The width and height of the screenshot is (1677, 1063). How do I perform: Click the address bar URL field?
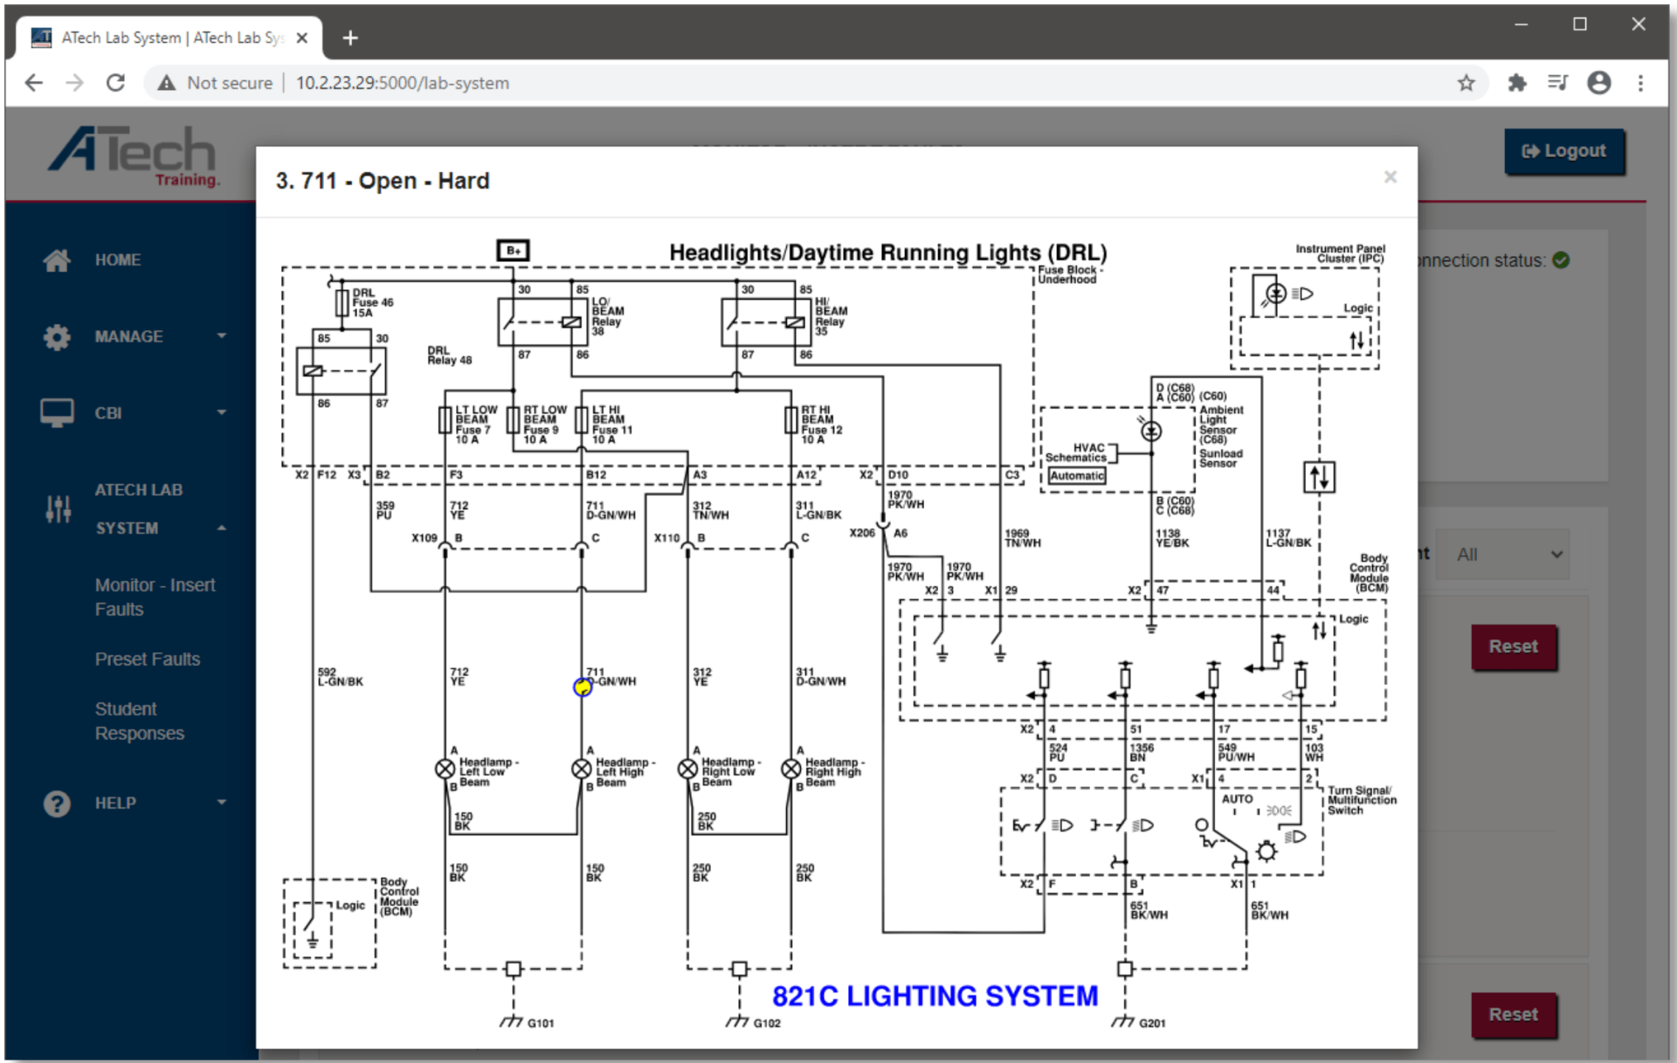[402, 83]
